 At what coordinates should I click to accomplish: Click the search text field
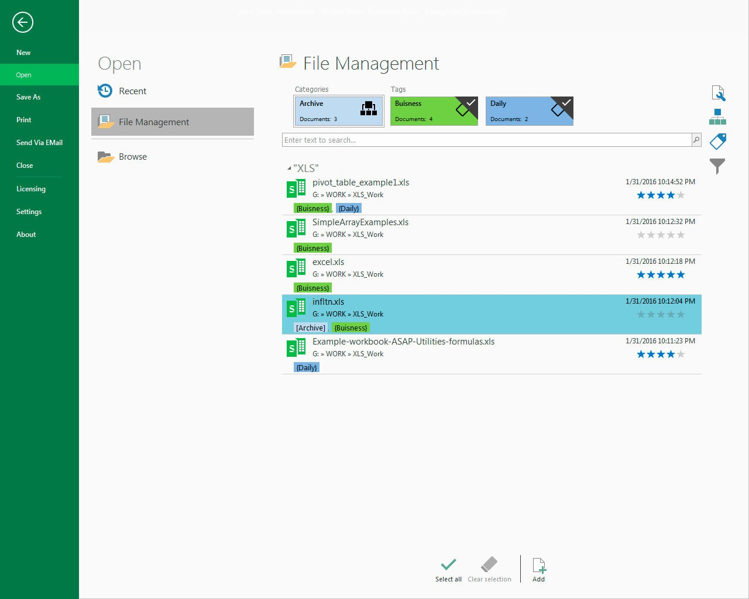[486, 140]
